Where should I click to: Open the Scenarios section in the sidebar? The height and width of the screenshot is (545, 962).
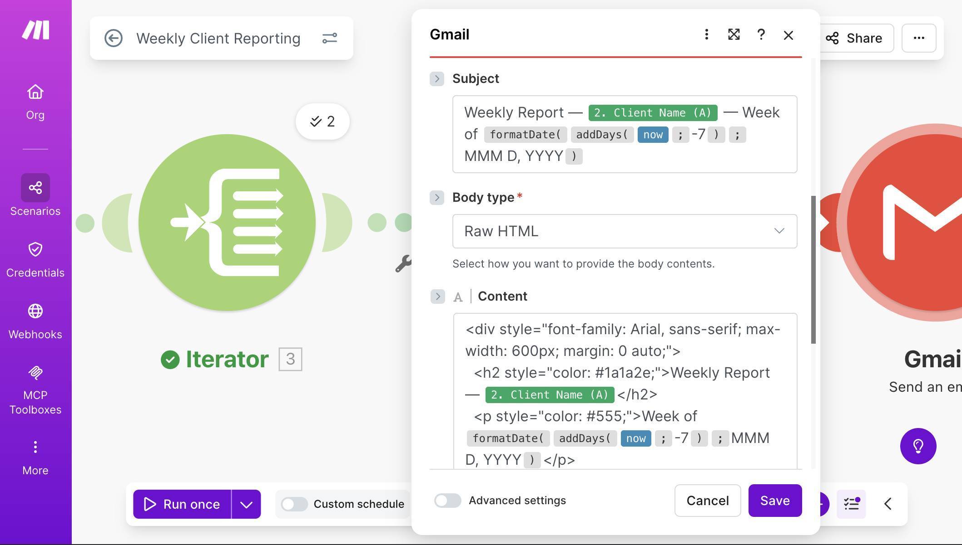pyautogui.click(x=35, y=187)
